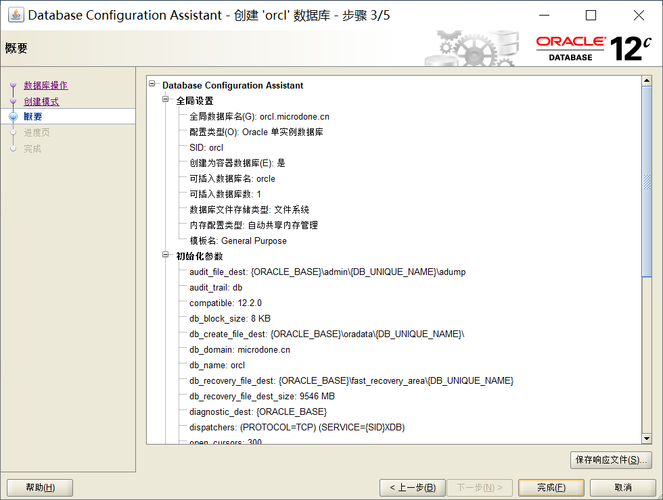Click the scroll up arrow of summary tree

point(647,80)
